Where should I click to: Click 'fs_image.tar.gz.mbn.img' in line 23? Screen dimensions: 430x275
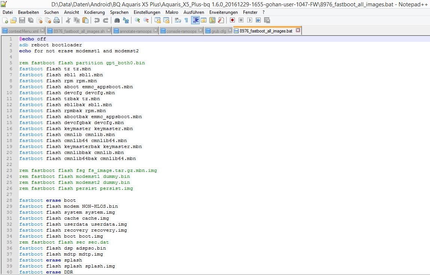pos(122,170)
